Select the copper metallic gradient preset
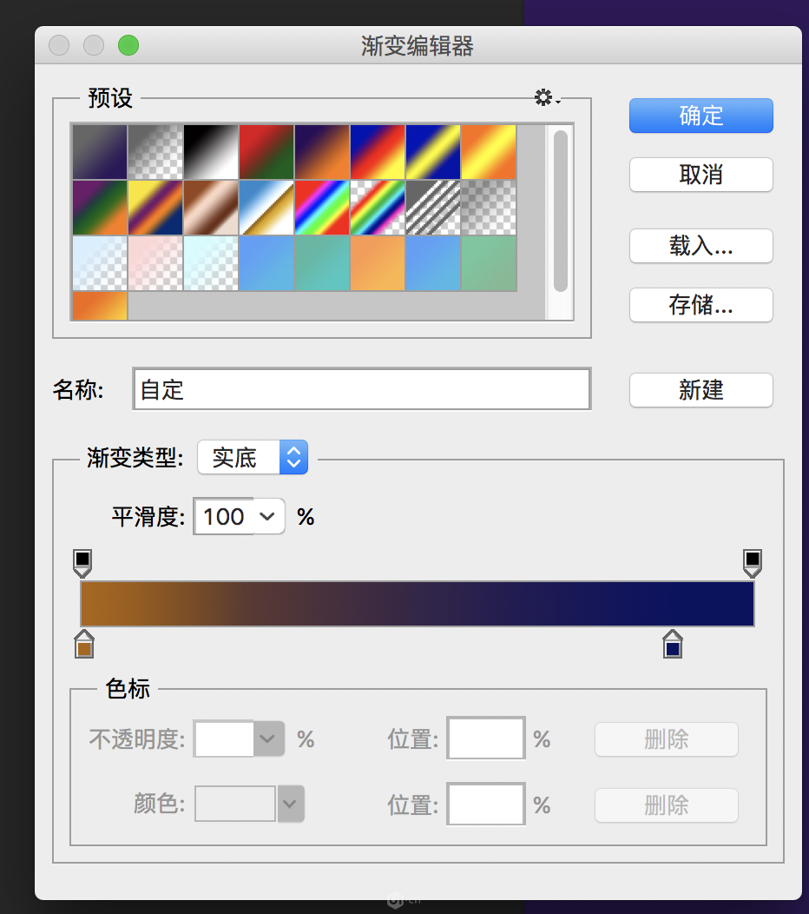This screenshot has height=914, width=809. click(211, 208)
